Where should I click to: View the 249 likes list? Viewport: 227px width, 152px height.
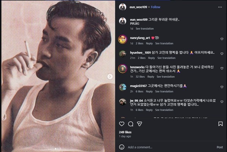(124, 132)
